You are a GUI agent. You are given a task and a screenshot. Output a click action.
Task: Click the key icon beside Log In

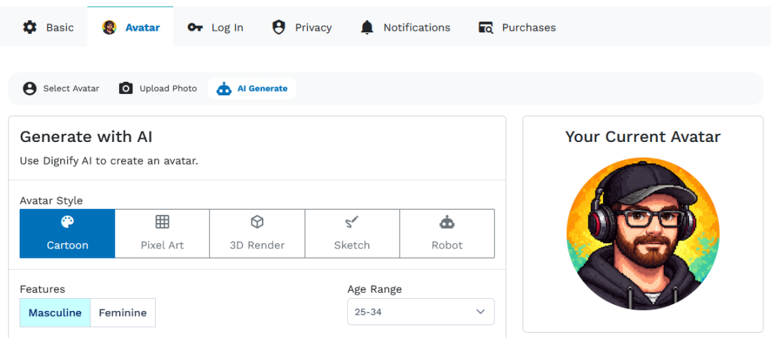195,27
